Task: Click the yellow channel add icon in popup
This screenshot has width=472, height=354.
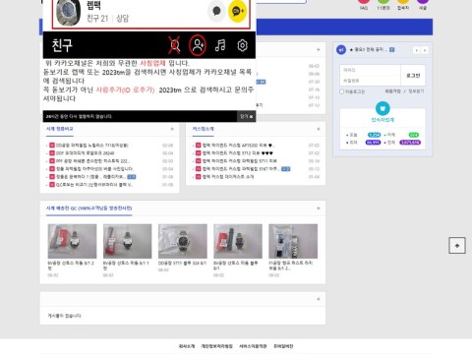Action: click(237, 11)
